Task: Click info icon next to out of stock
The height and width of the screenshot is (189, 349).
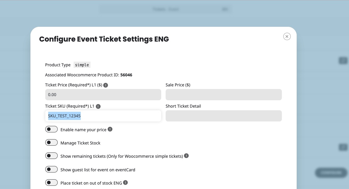Action: click(x=125, y=183)
